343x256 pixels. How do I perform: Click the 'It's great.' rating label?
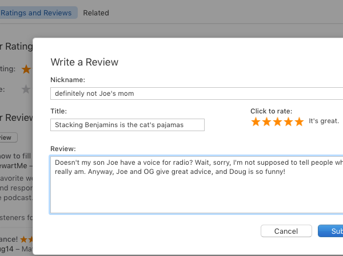324,121
